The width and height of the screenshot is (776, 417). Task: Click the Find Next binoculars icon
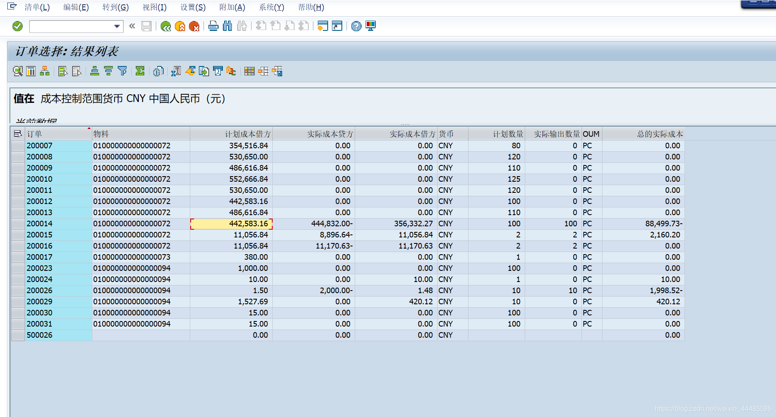pos(242,26)
